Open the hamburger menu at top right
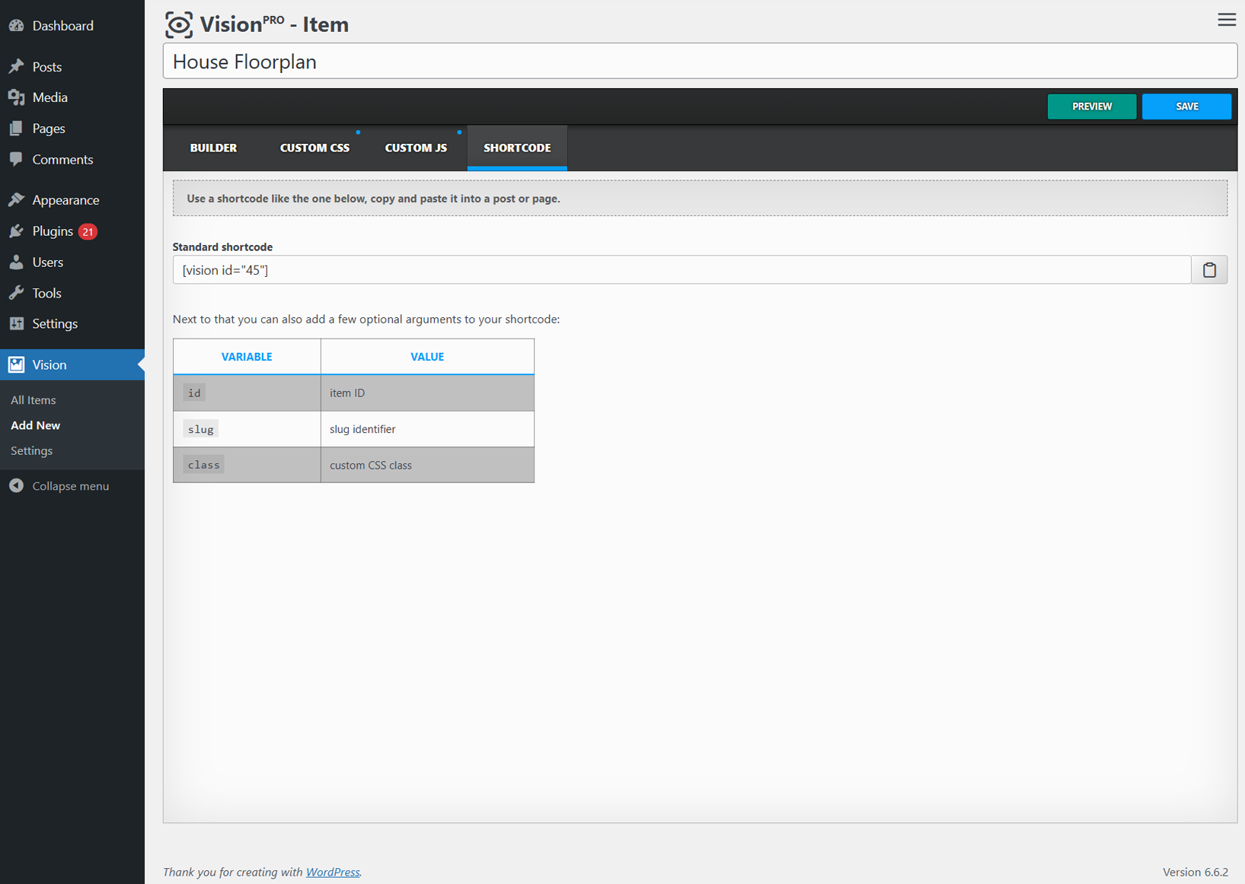 tap(1226, 20)
